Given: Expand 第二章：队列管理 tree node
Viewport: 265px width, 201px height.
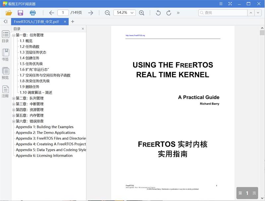Looking at the screenshot, I should point(14,98).
